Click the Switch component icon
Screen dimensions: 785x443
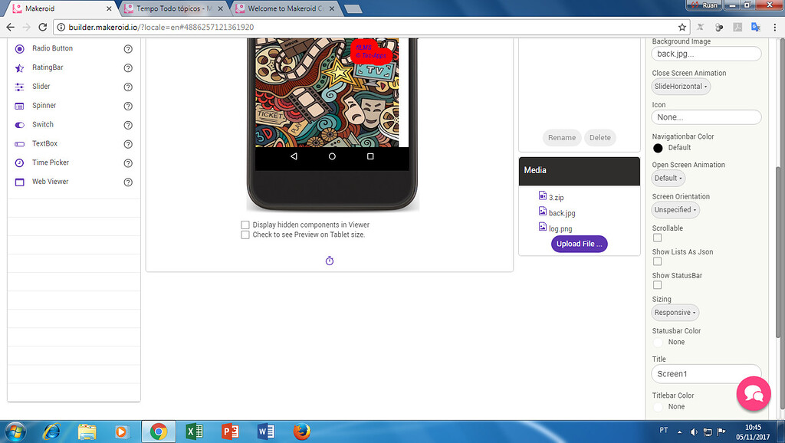coord(19,125)
